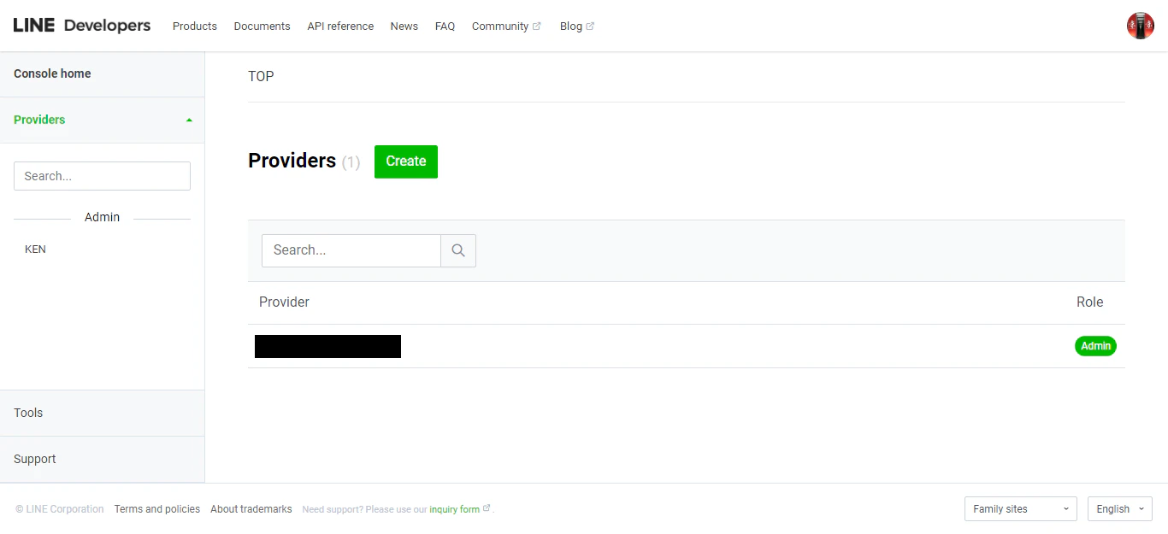Go to the Documents page

pos(263,26)
